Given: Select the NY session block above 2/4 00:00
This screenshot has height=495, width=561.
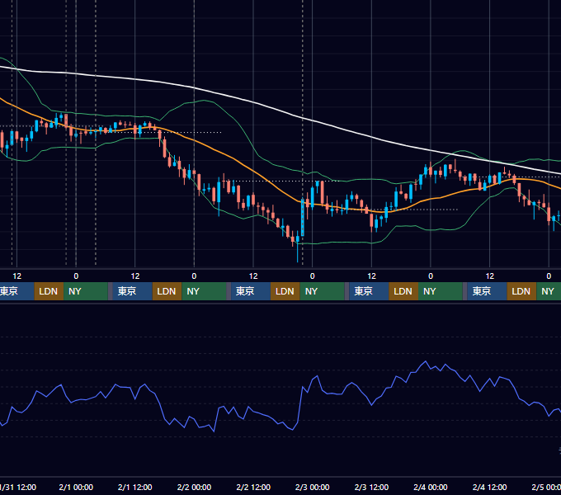Looking at the screenshot, I should pos(441,291).
